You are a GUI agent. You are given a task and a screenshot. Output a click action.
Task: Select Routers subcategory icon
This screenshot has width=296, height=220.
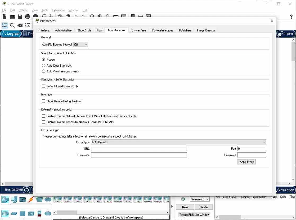point(5,213)
